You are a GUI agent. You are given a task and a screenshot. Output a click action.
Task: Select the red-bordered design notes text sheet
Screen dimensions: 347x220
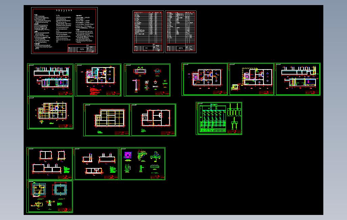click(64, 30)
